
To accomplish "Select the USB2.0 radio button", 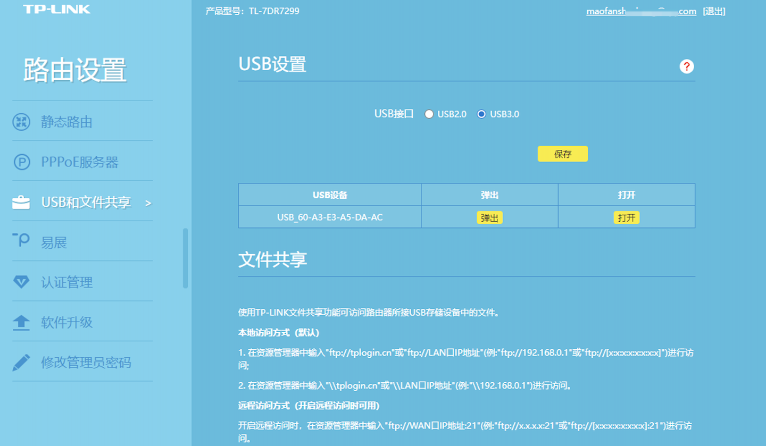I will coord(429,114).
